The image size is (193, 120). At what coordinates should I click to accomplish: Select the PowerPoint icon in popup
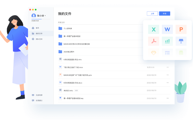pos(181,29)
